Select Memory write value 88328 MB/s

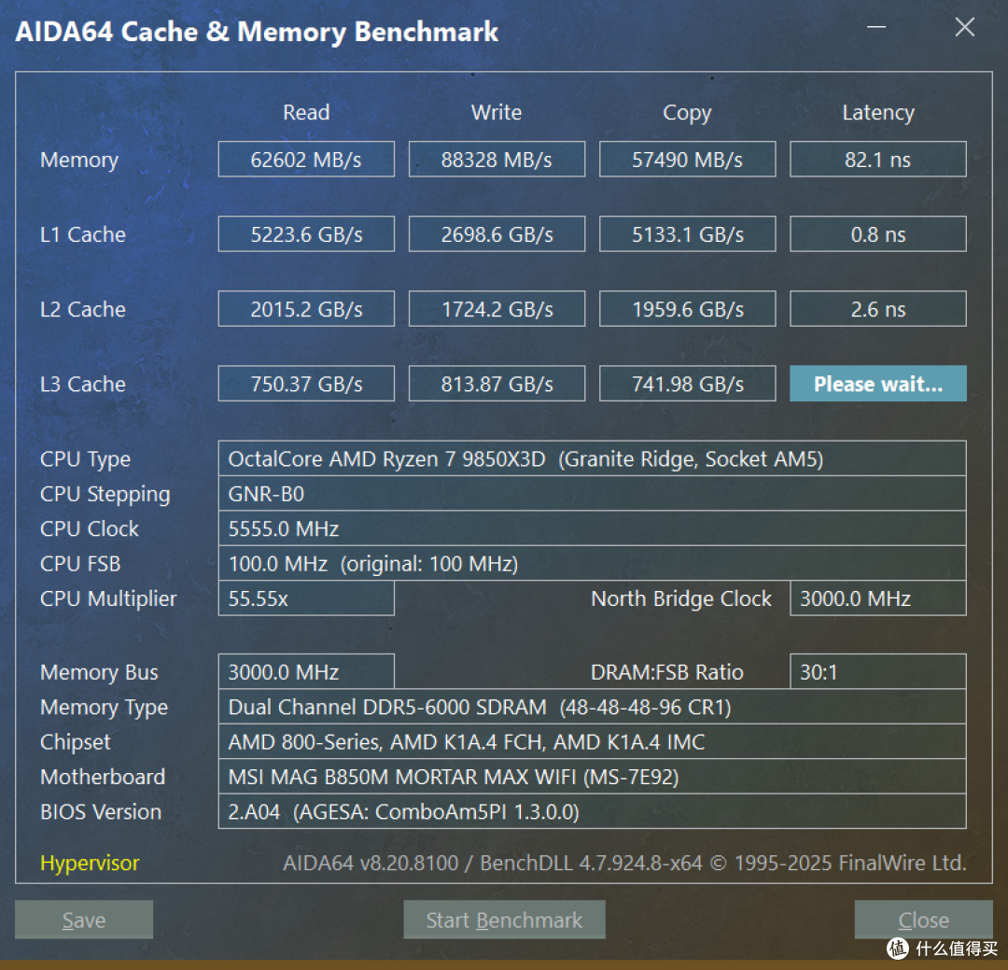point(497,159)
